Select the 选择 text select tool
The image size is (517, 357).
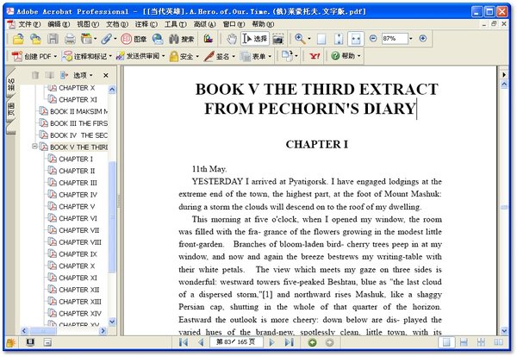[x=255, y=39]
